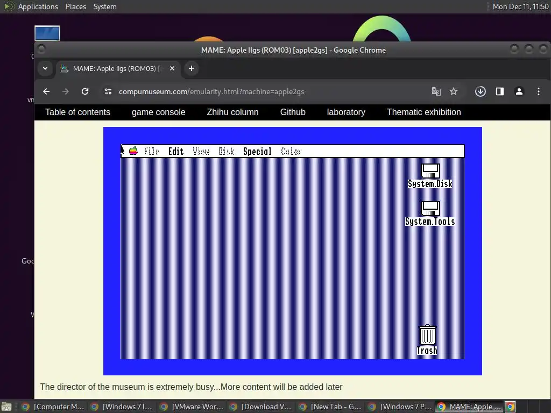The image size is (551, 413).
Task: Open the Applications menu in the top panel
Action: coord(38,6)
